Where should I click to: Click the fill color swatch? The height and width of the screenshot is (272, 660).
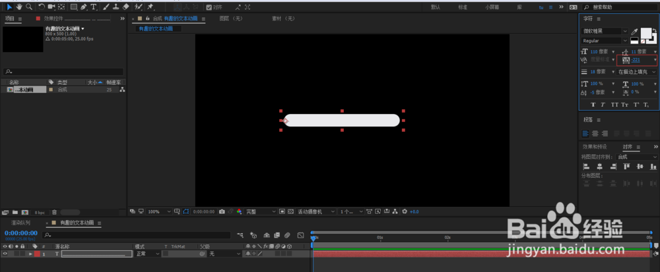tap(646, 33)
